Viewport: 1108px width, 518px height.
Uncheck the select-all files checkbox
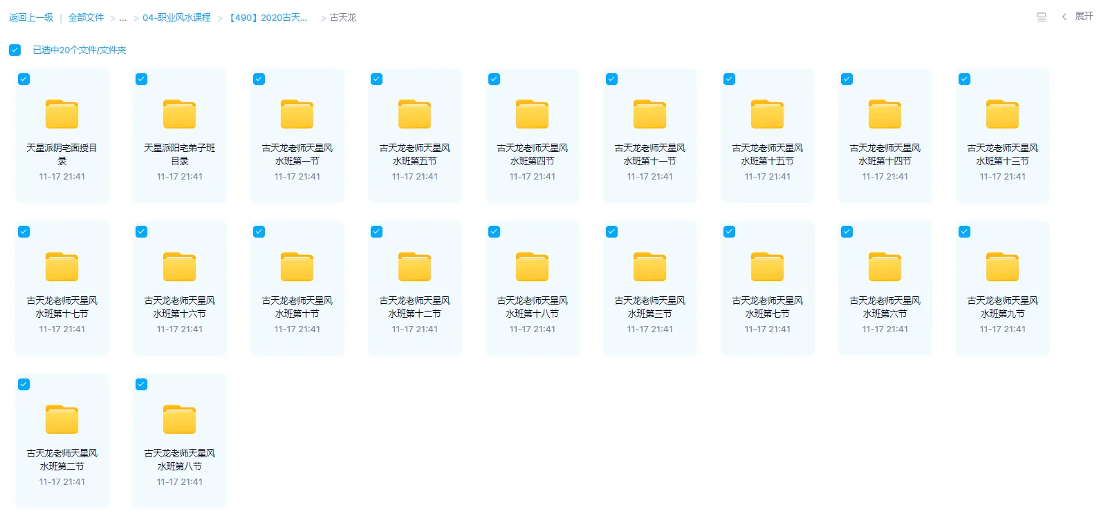[x=15, y=50]
